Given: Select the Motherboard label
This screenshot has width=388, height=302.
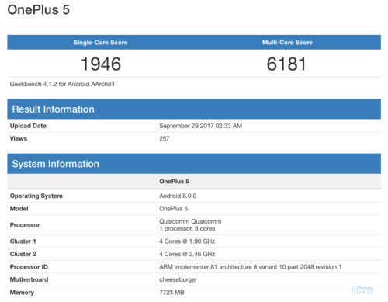Looking at the screenshot, I should coord(29,279).
